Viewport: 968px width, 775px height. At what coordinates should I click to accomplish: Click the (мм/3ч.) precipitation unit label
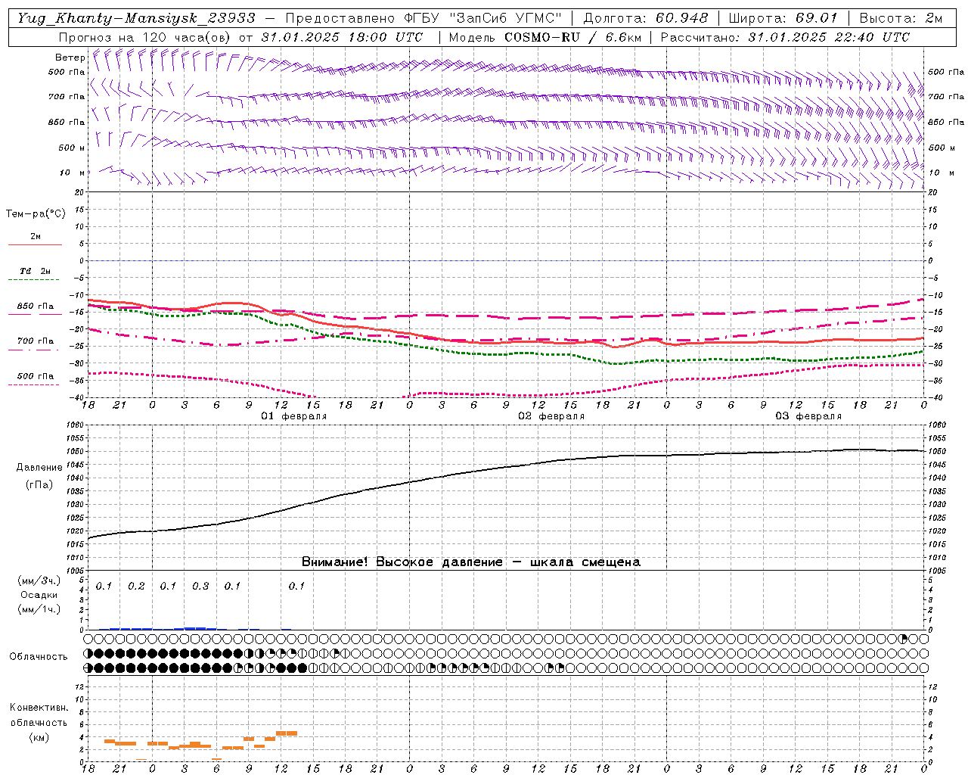tap(39, 580)
